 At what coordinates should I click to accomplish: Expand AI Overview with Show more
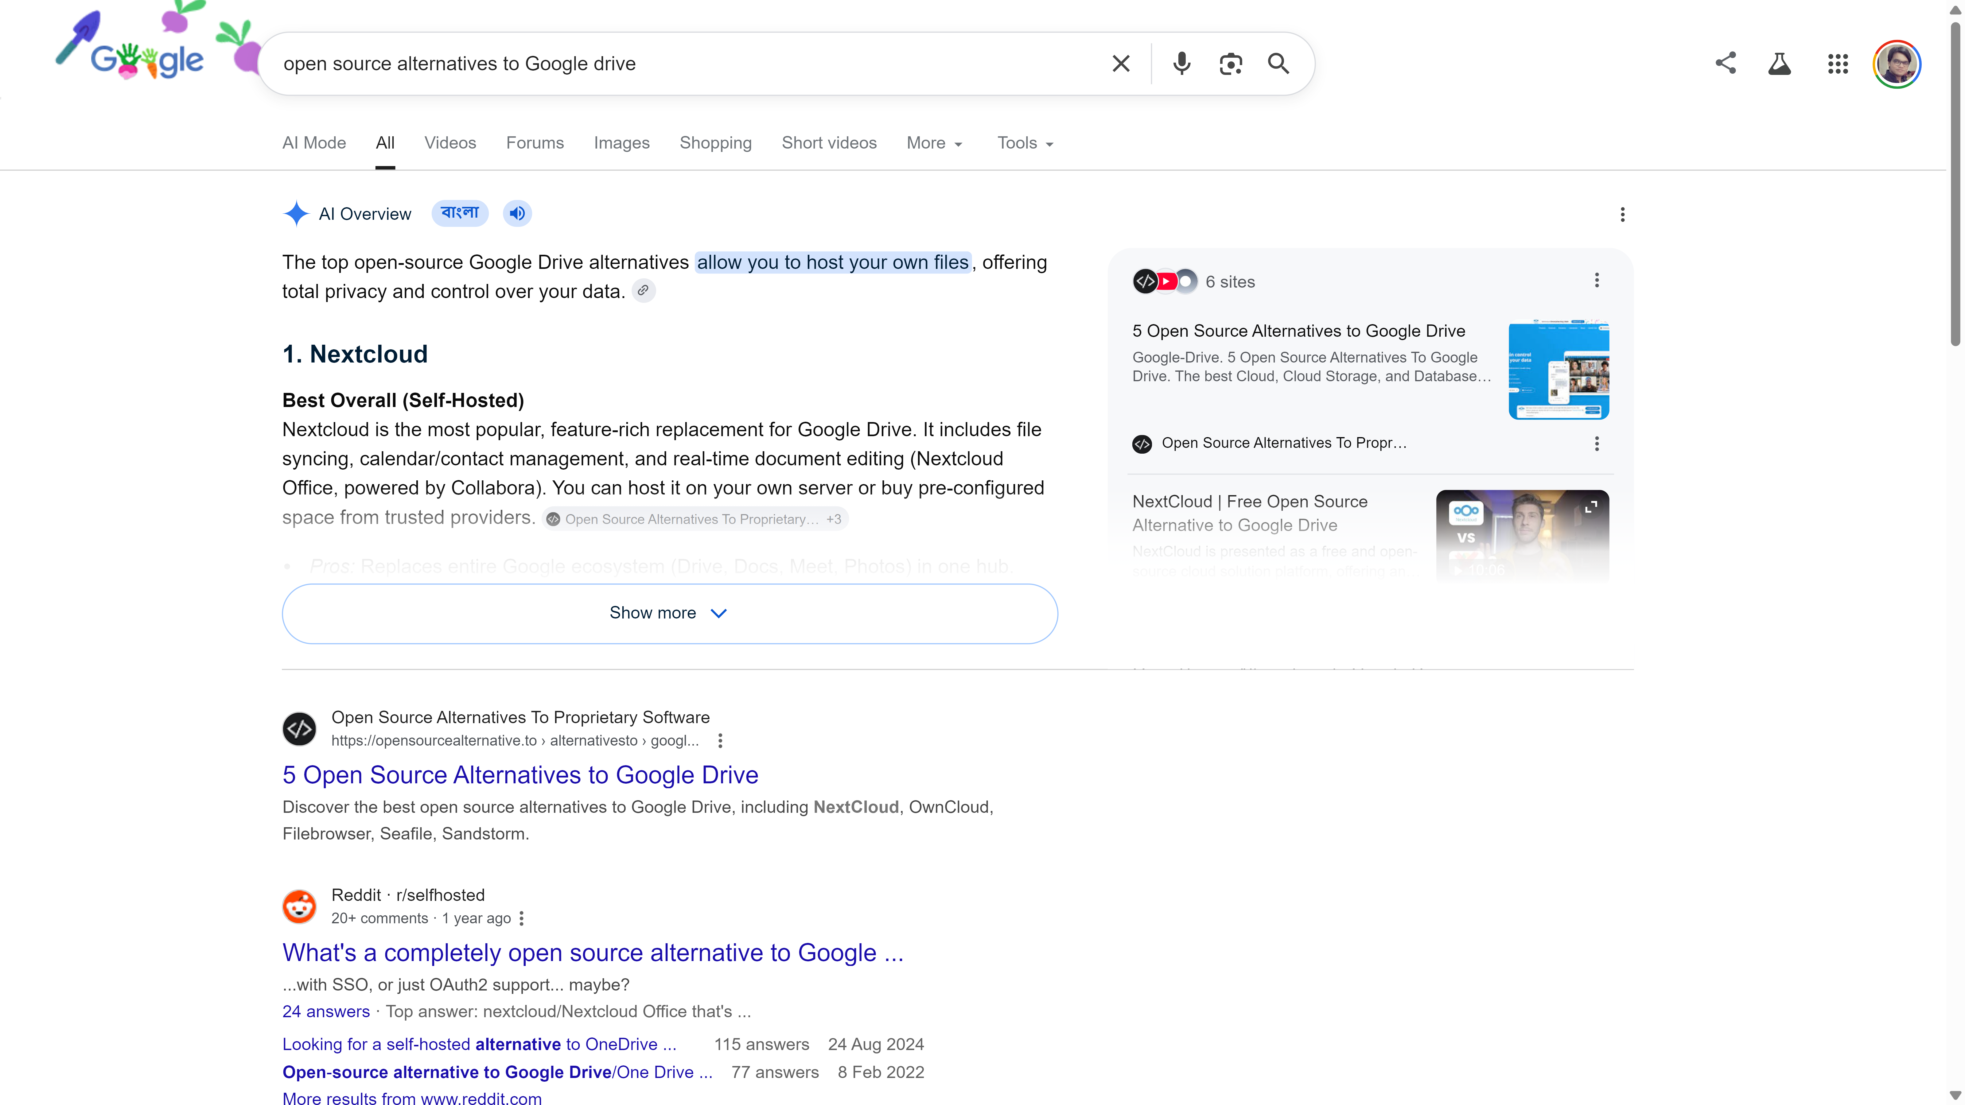pos(669,613)
